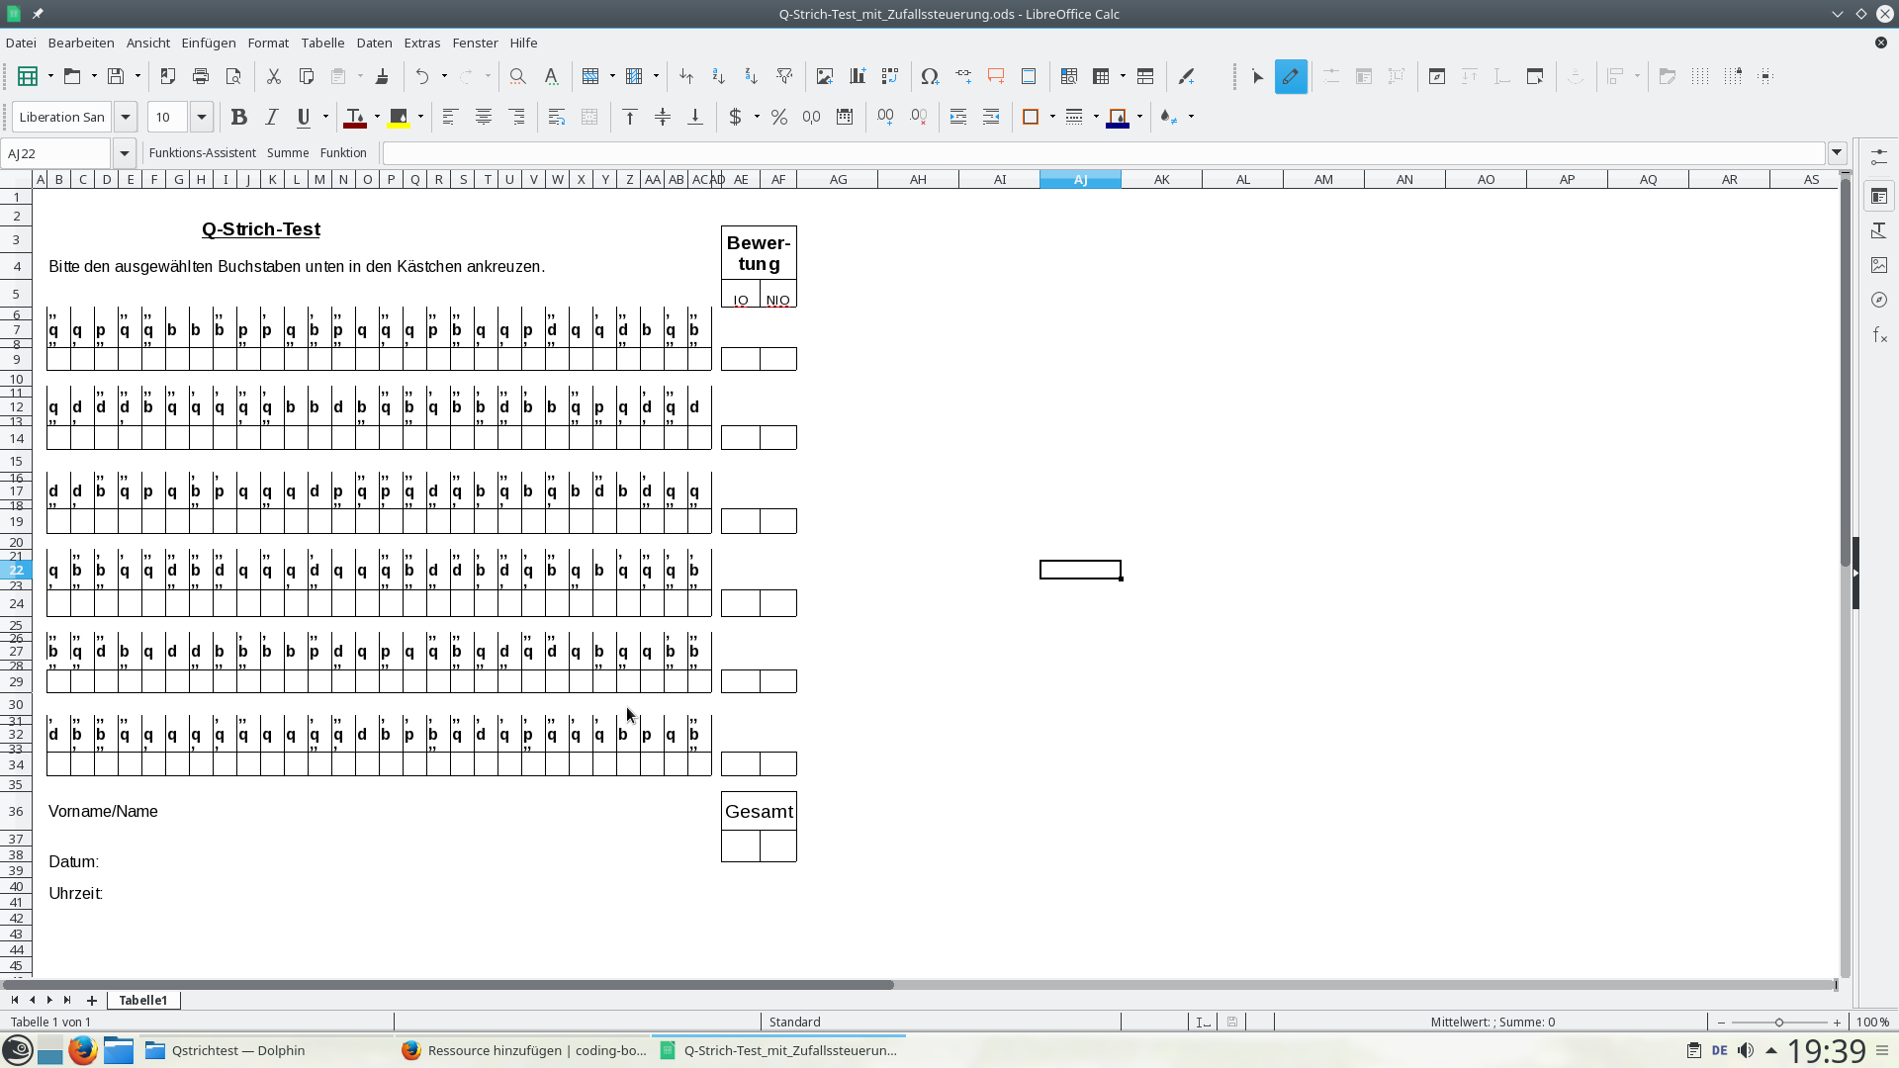Open sidebar Styles panel icon
Viewport: 1899px width, 1068px height.
click(1879, 230)
